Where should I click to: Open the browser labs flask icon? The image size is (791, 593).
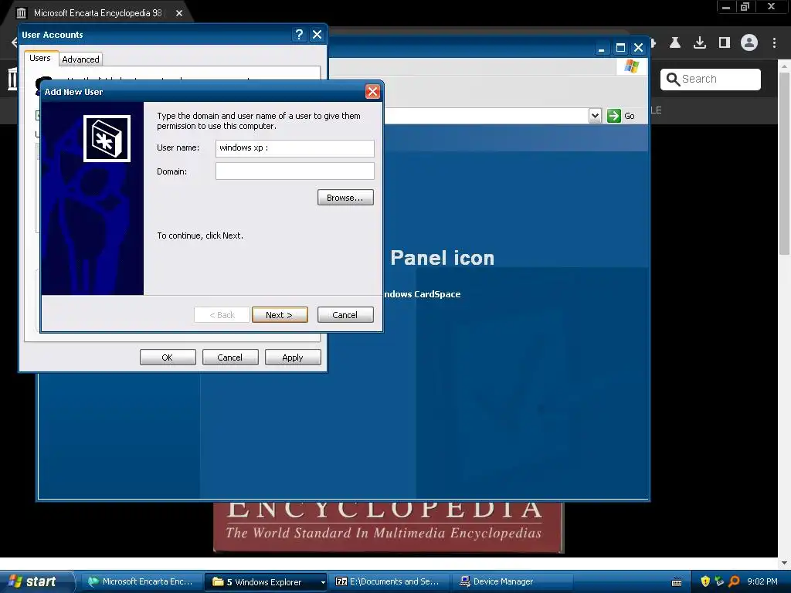(x=674, y=43)
